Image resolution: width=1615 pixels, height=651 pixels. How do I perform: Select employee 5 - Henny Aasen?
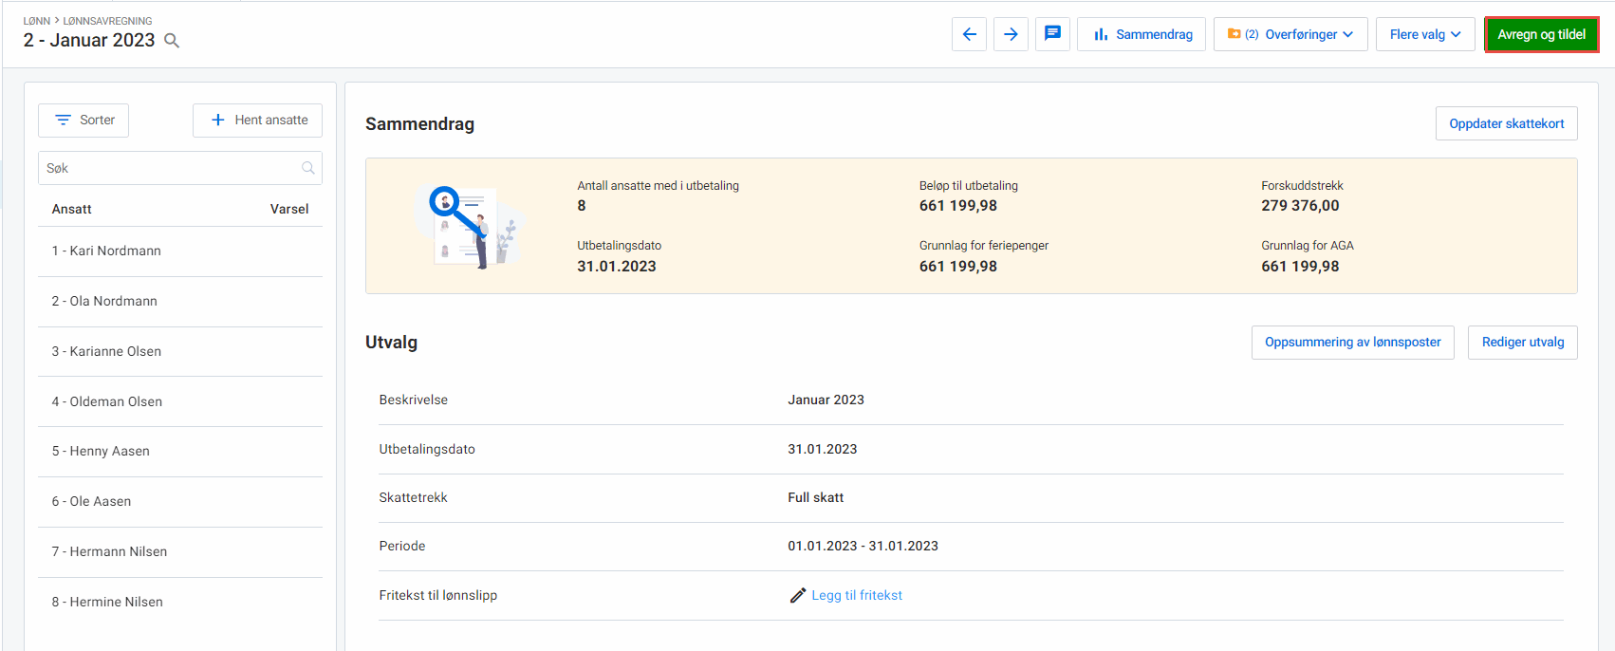[x=101, y=452]
